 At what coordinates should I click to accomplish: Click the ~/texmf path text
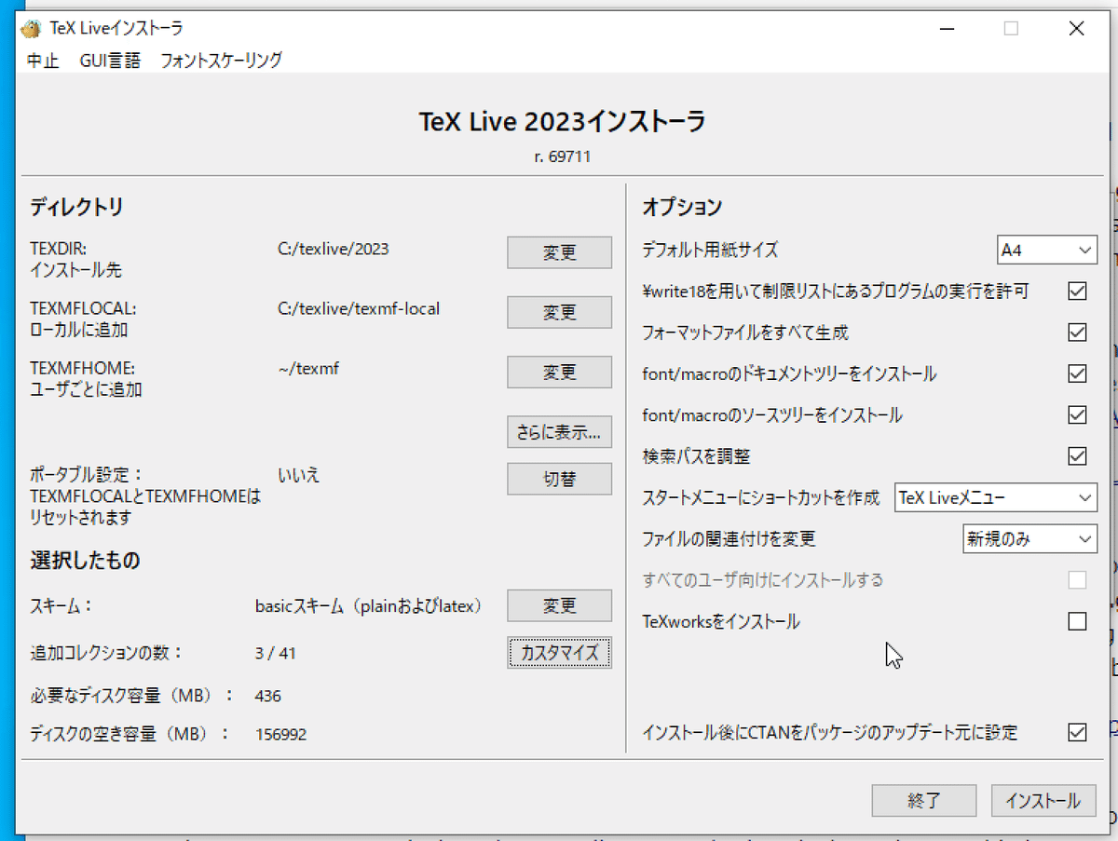pyautogui.click(x=308, y=369)
